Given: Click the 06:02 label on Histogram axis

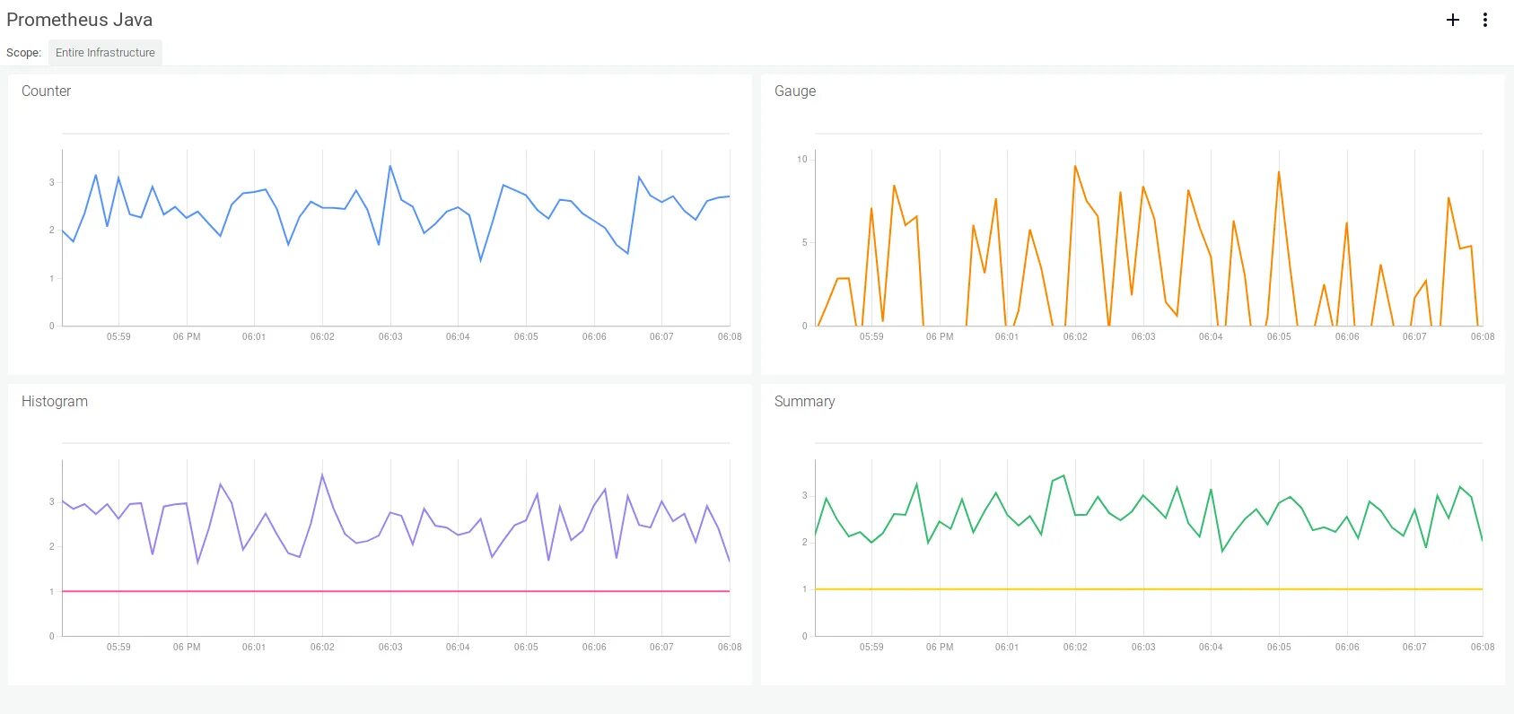Looking at the screenshot, I should 322,647.
